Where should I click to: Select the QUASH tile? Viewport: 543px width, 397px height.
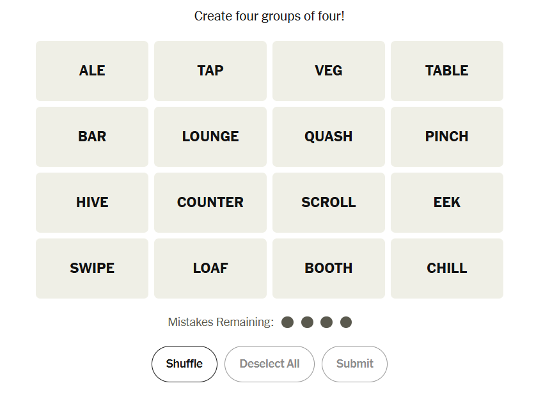[x=329, y=137]
